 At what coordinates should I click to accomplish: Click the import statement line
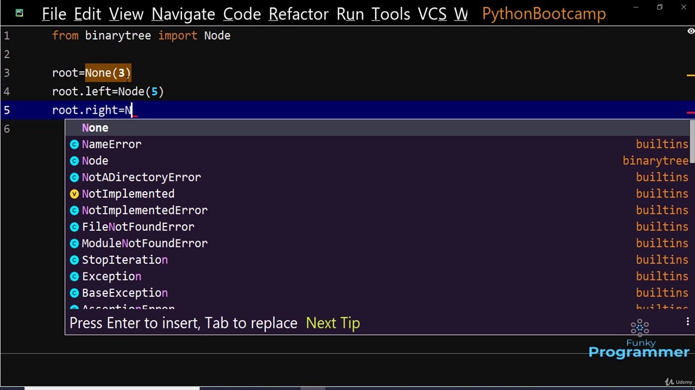click(x=141, y=36)
